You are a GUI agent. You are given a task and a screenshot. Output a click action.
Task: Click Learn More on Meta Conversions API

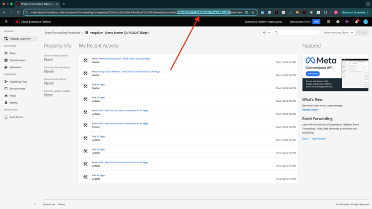[312, 73]
